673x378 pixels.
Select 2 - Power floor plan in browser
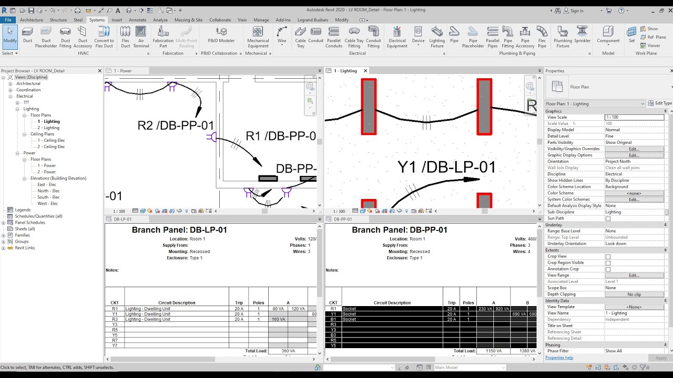coord(46,172)
